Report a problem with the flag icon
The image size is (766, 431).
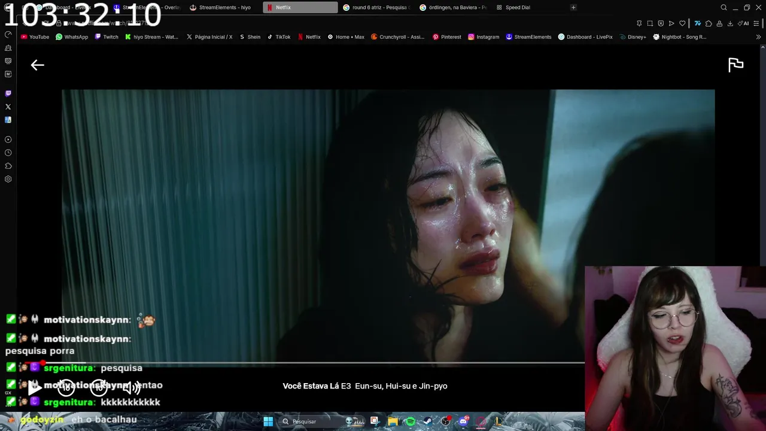735,65
